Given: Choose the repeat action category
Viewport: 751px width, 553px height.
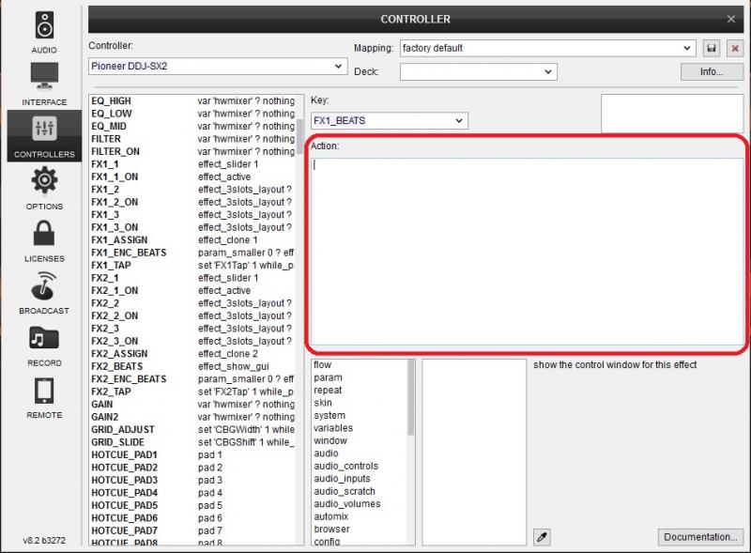Looking at the screenshot, I should [360, 390].
